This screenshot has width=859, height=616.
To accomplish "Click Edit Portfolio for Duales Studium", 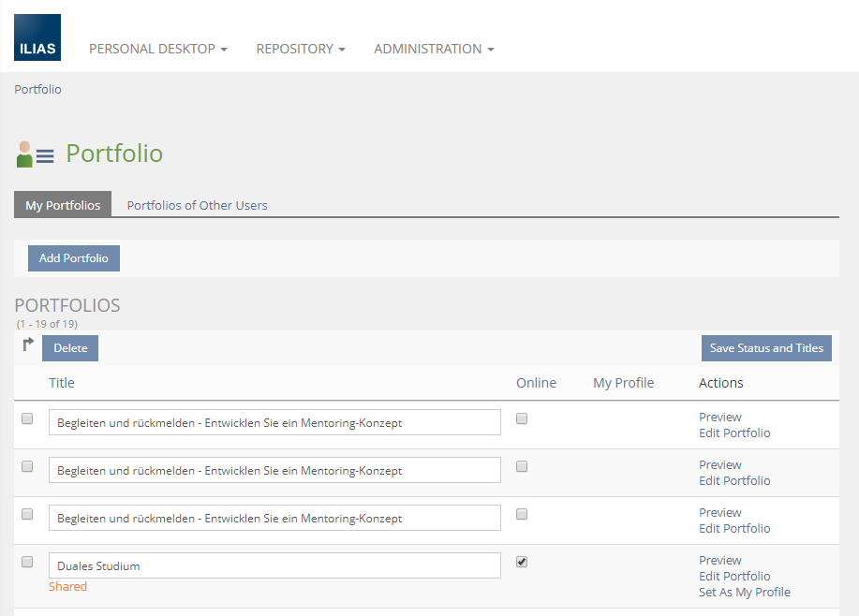I will (734, 576).
